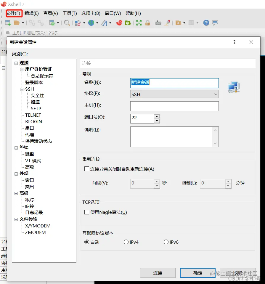
Task: Enable automatic reconnect on abnormal disconnect
Action: (x=87, y=169)
